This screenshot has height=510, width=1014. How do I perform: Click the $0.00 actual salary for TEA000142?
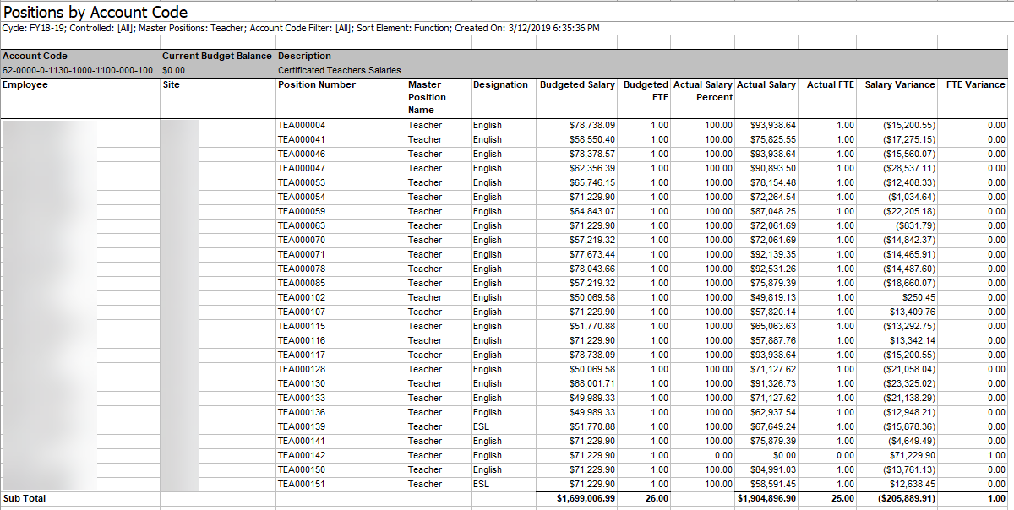(783, 456)
